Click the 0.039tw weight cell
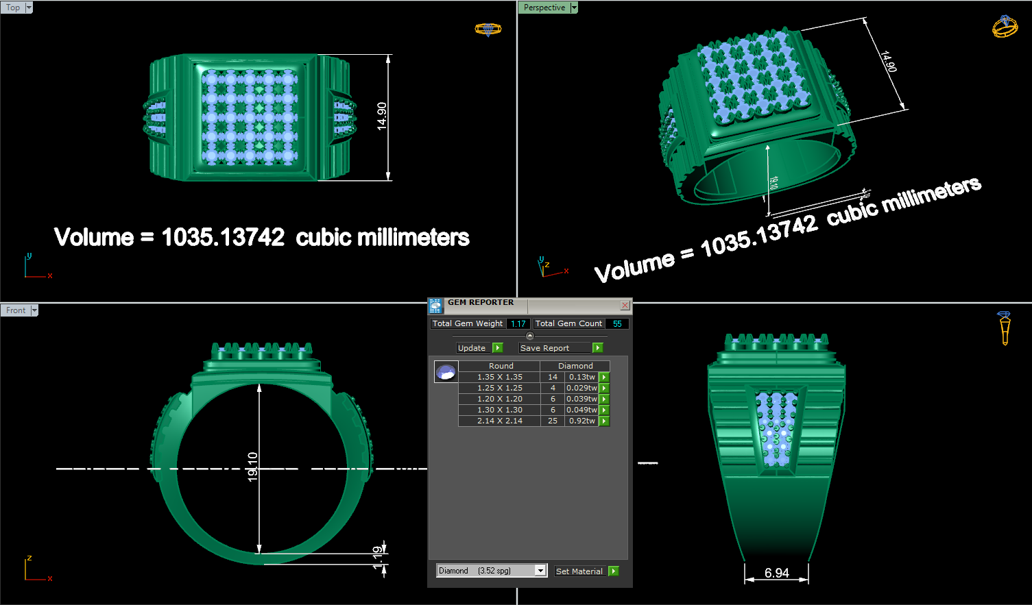Viewport: 1032px width, 605px height. 582,399
